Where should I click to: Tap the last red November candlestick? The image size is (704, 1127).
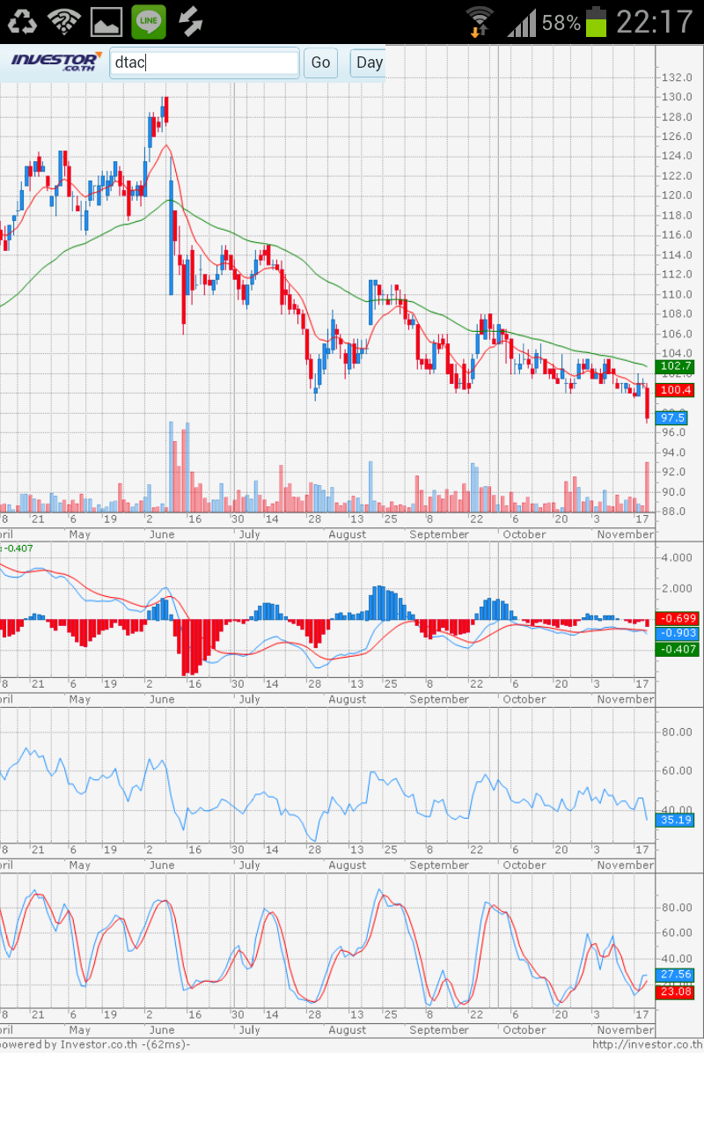click(647, 404)
